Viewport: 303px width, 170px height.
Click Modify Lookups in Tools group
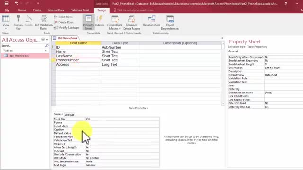tap(66, 28)
